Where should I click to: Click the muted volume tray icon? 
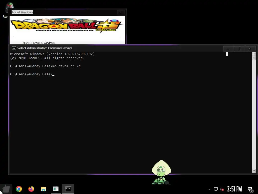[x=221, y=189]
